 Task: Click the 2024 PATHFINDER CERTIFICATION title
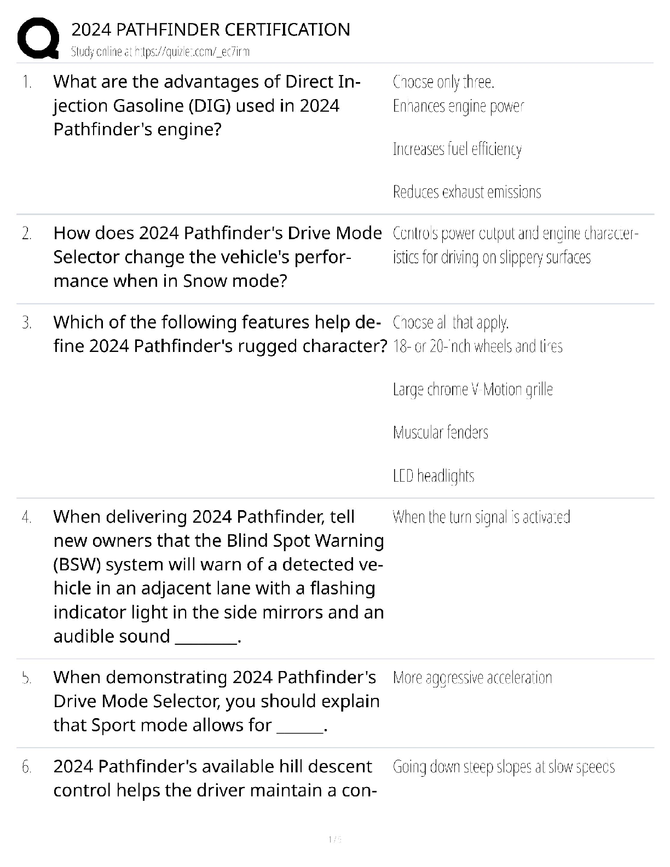211,30
